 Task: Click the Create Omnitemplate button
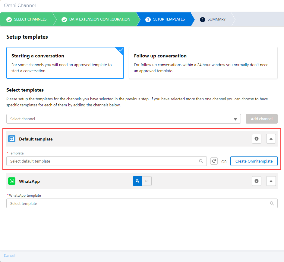coord(254,161)
